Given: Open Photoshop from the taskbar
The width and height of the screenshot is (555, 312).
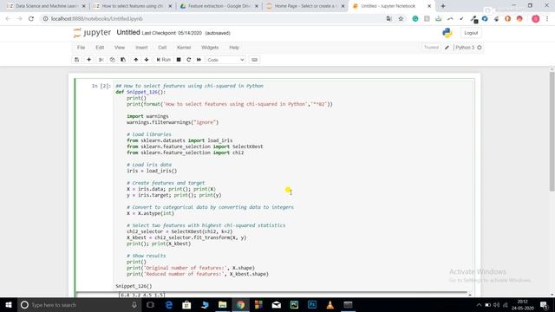Looking at the screenshot, I should click(312, 305).
